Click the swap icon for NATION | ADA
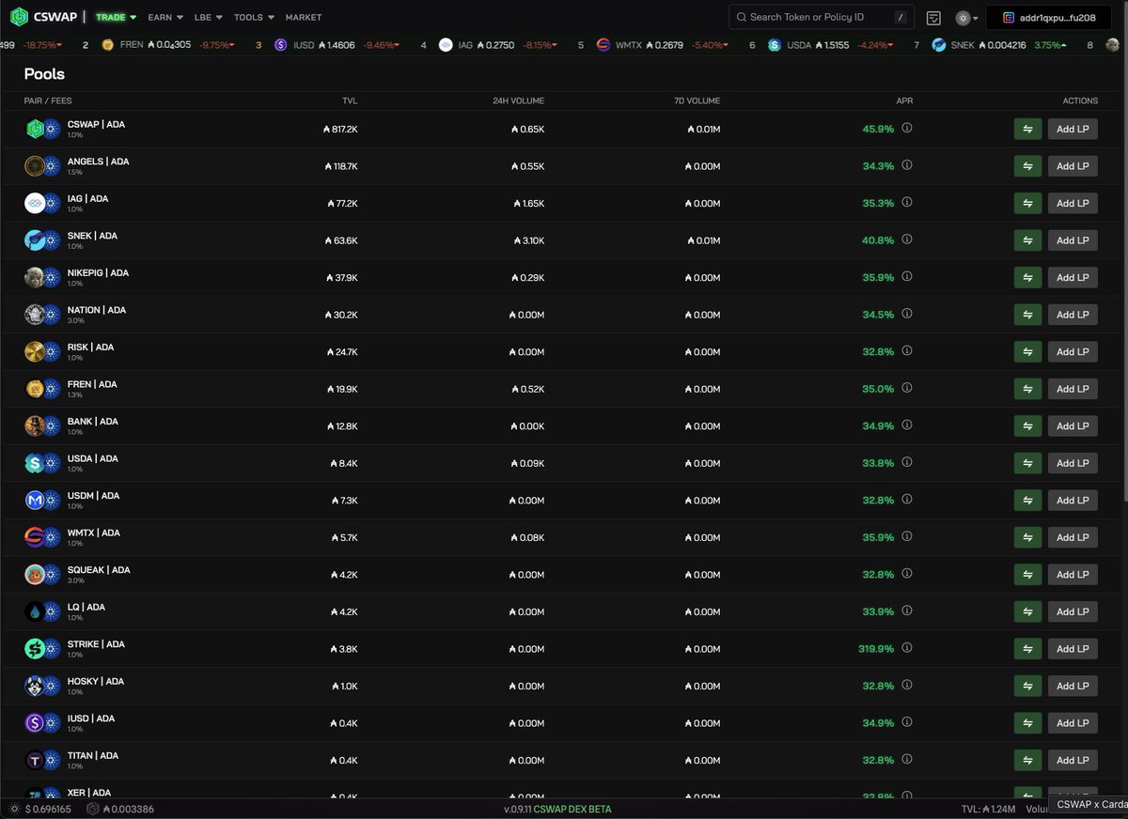This screenshot has width=1128, height=819. [1027, 315]
